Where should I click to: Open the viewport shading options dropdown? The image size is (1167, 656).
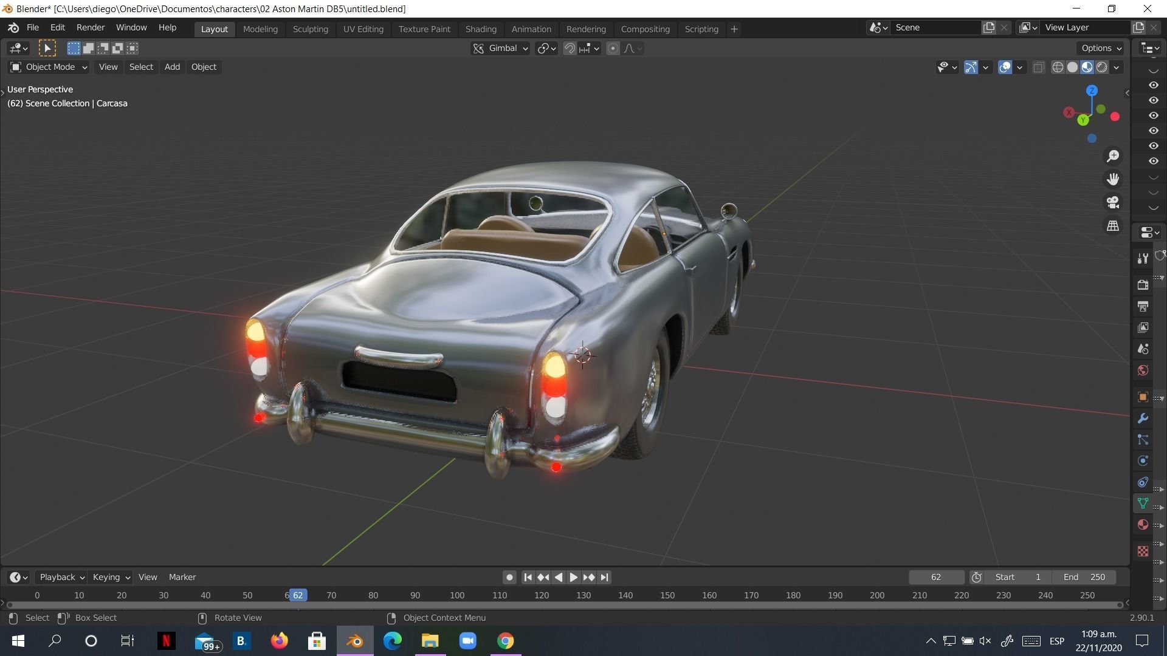click(x=1116, y=67)
